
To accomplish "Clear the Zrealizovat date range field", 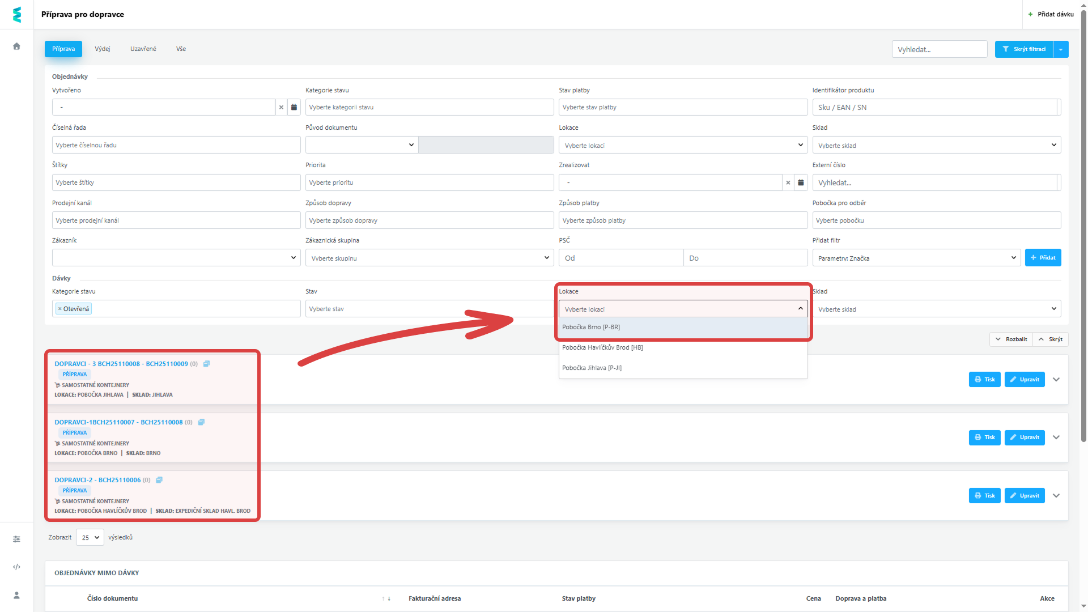I will pos(788,182).
